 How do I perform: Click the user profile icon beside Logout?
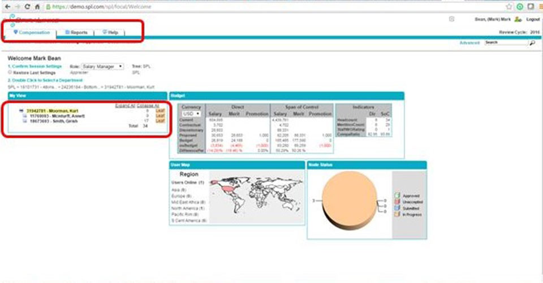518,19
